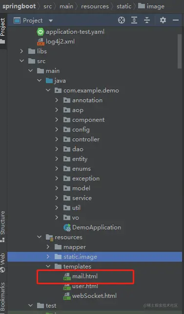Image resolution: width=184 pixels, height=314 pixels.
Task: Expand the static.image folder
Action: click(48, 256)
